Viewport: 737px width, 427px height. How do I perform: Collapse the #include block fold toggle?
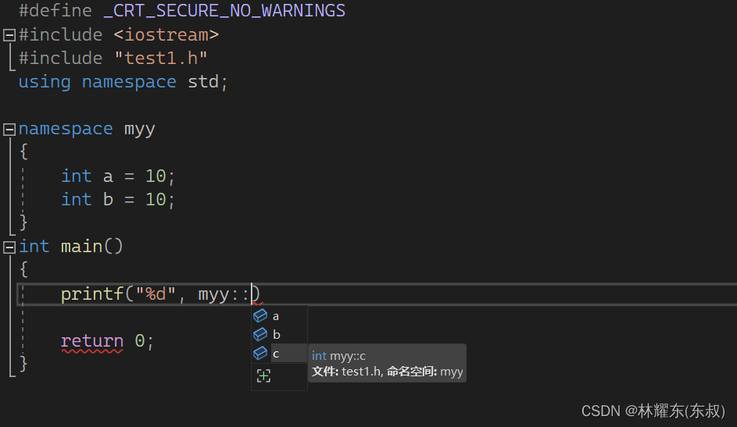point(9,35)
